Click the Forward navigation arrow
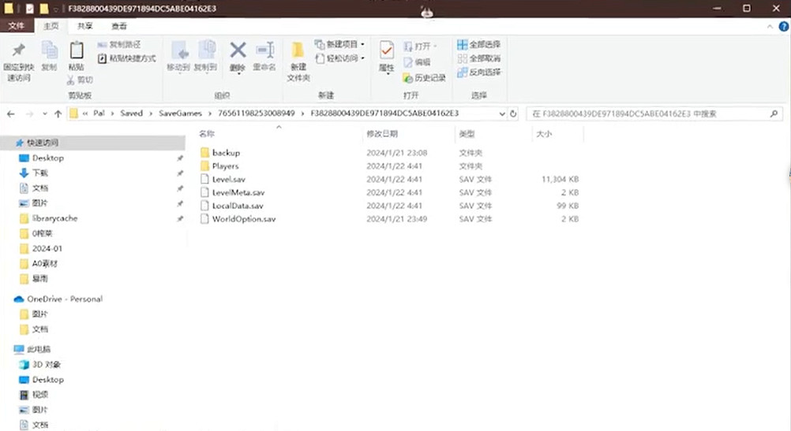This screenshot has width=791, height=431. (x=29, y=114)
